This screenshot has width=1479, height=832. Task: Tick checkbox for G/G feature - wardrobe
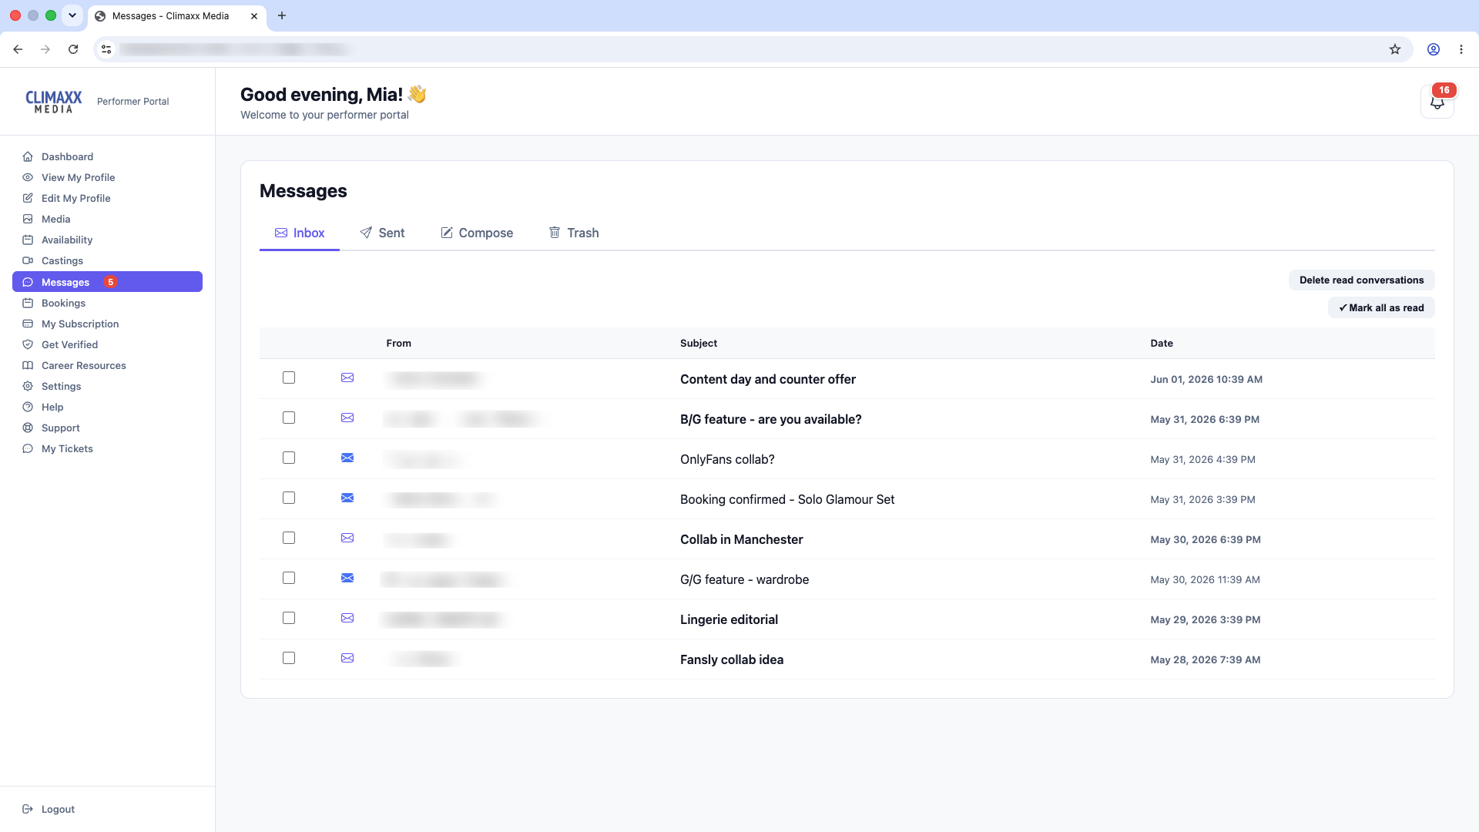click(289, 578)
